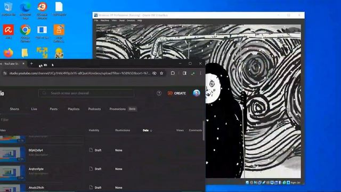Open thumbnail of video Akudc29cih

pos(13,188)
